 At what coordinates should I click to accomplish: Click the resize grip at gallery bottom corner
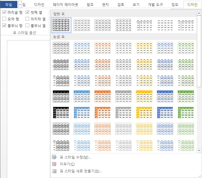tap(200, 176)
